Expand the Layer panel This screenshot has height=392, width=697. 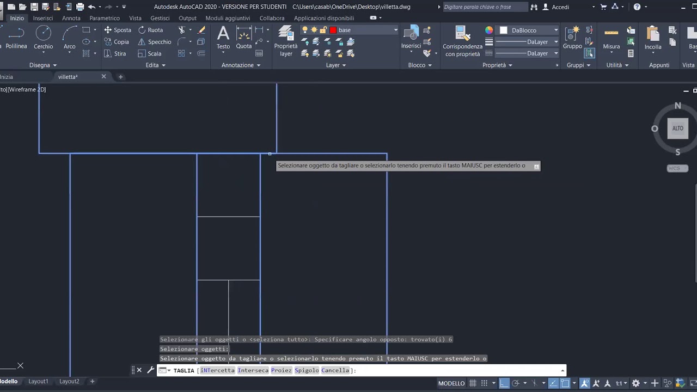(x=336, y=65)
